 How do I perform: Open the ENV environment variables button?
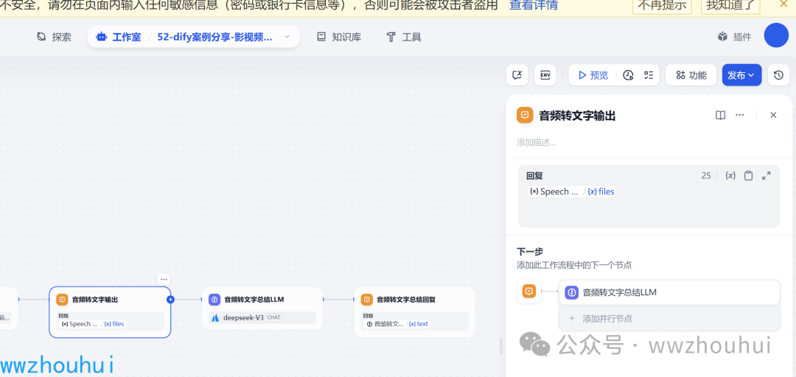point(545,75)
